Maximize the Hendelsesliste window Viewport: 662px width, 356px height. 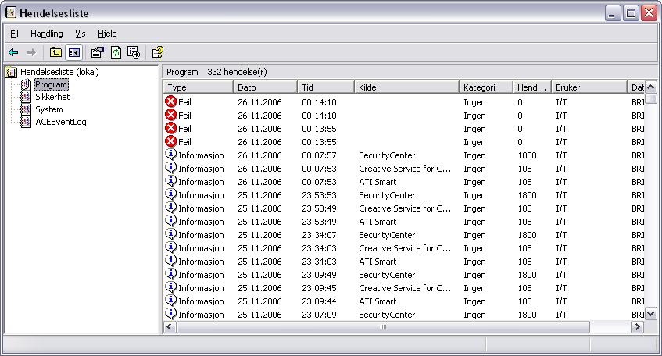(x=631, y=13)
